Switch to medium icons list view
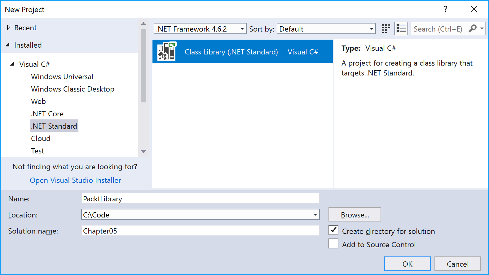489x275 pixels. pyautogui.click(x=401, y=29)
